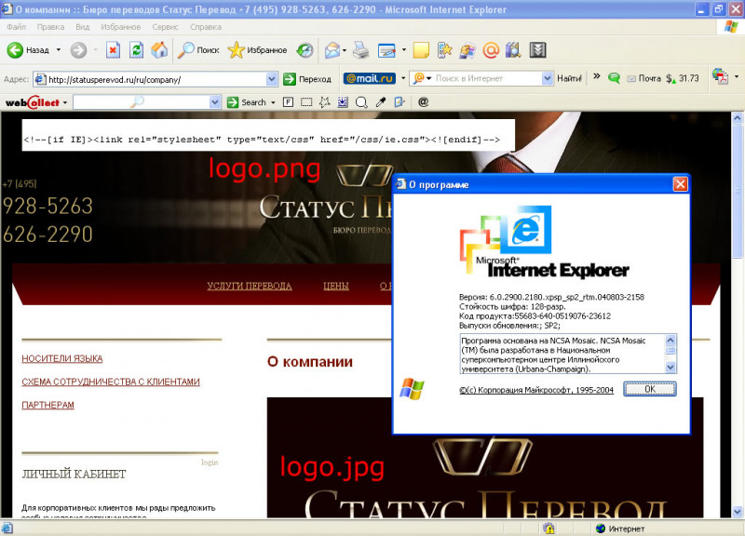
Task: Click the webCollect magnifier icon
Action: [x=361, y=102]
